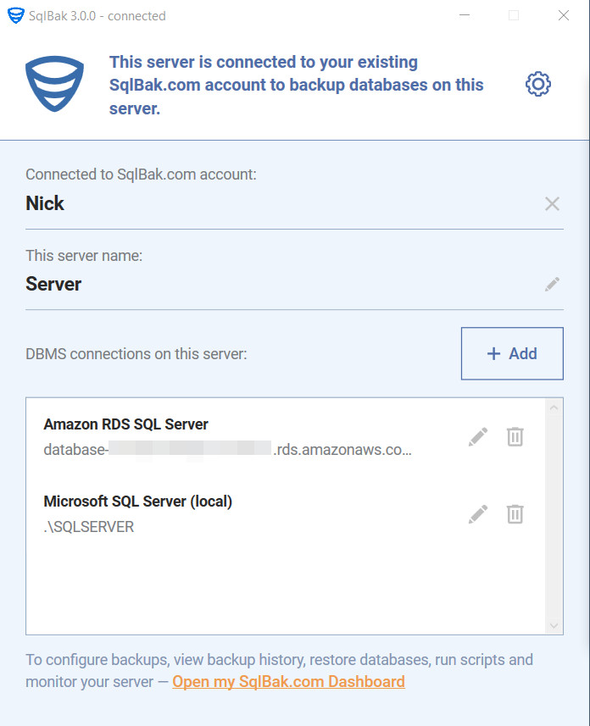Minimize the SqlBak window

[x=465, y=15]
